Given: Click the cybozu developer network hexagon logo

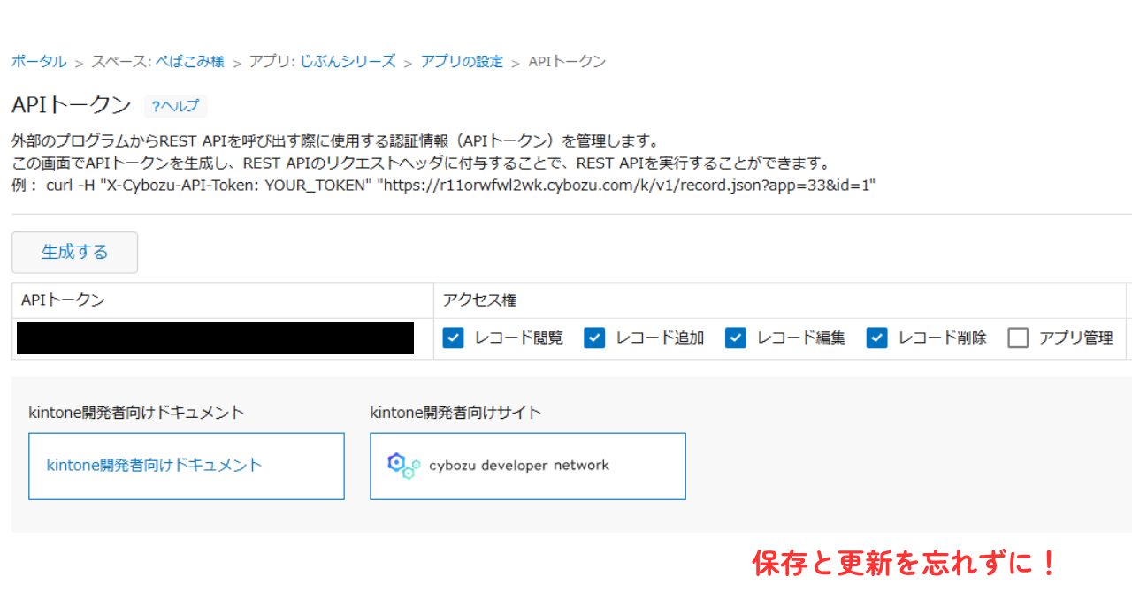Looking at the screenshot, I should (x=403, y=466).
